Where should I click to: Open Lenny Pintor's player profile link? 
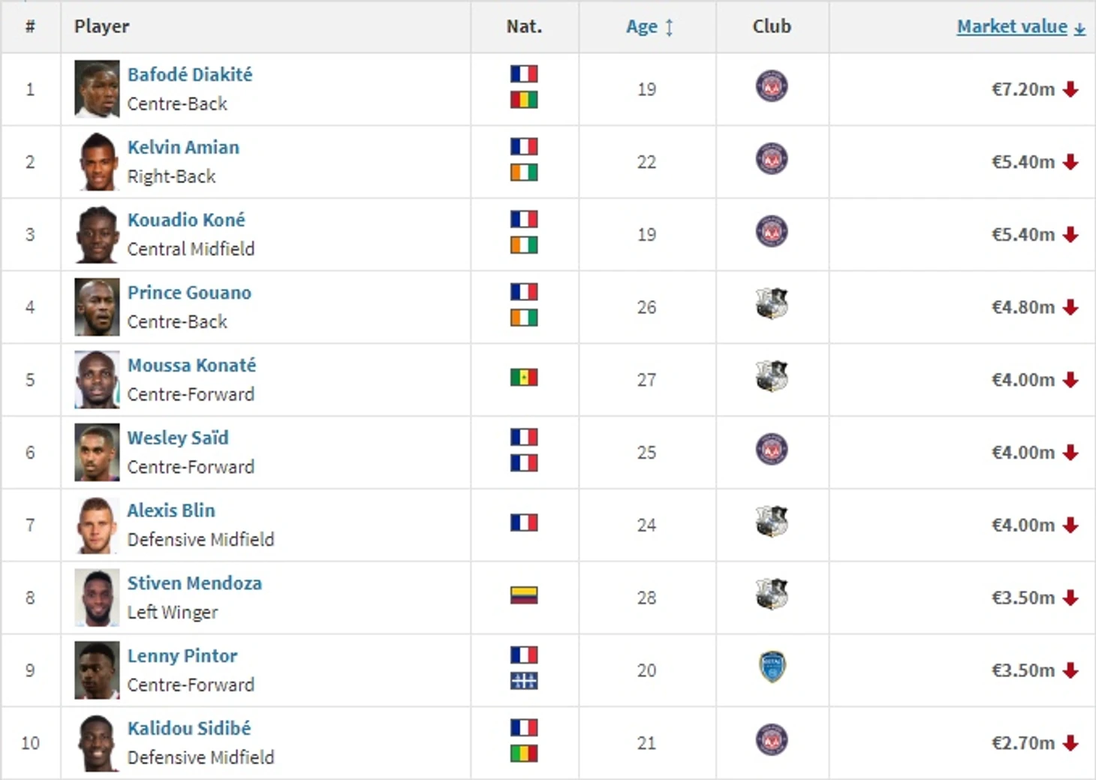click(182, 656)
